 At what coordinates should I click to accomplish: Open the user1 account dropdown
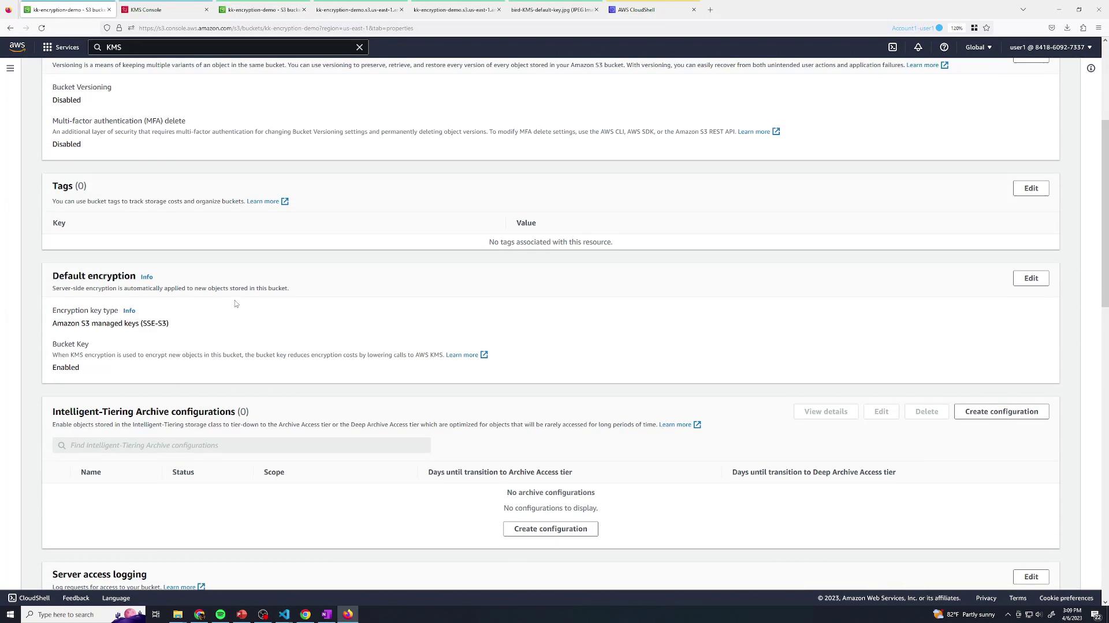click(1051, 47)
